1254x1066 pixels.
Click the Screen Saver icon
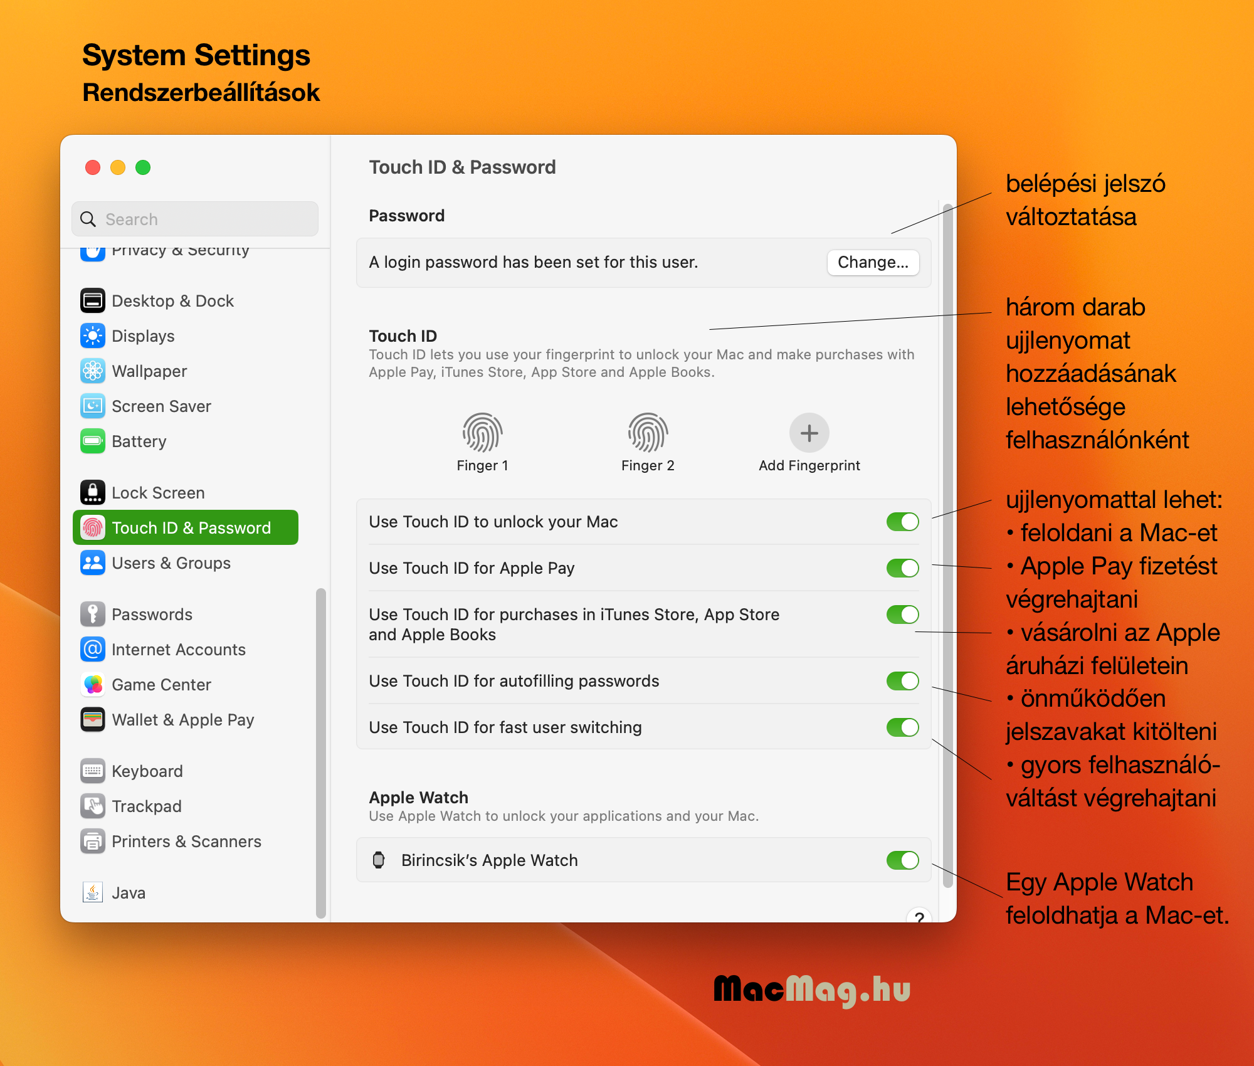click(93, 406)
